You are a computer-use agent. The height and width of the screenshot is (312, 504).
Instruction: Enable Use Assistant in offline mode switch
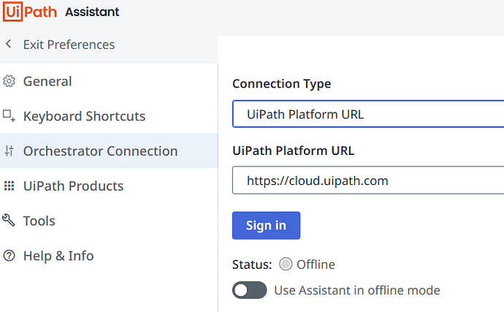tap(249, 290)
